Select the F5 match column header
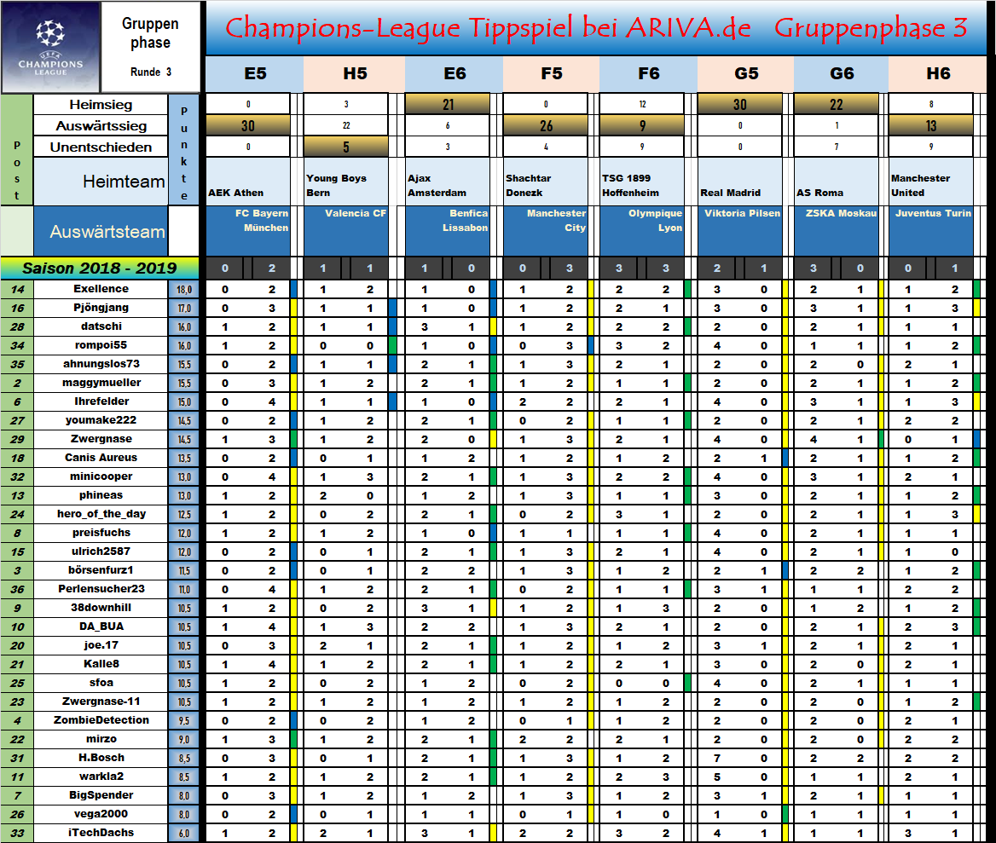 (552, 73)
